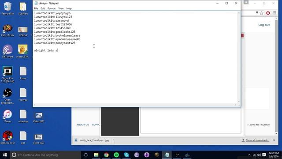The height and width of the screenshot is (159, 282).
Task: Open Spotify from the taskbar
Action: 116,155
